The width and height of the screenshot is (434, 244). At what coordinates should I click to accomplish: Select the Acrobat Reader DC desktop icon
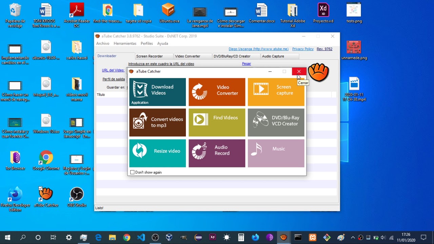77,15
